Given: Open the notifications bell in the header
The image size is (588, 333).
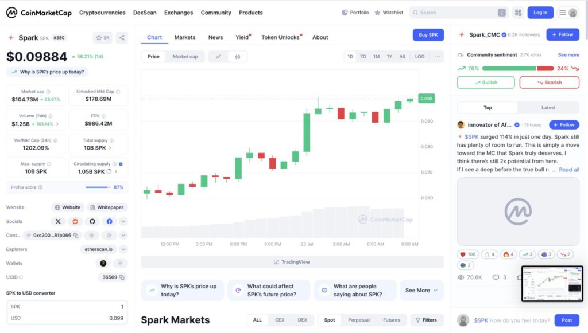Looking at the screenshot, I should (502, 12).
